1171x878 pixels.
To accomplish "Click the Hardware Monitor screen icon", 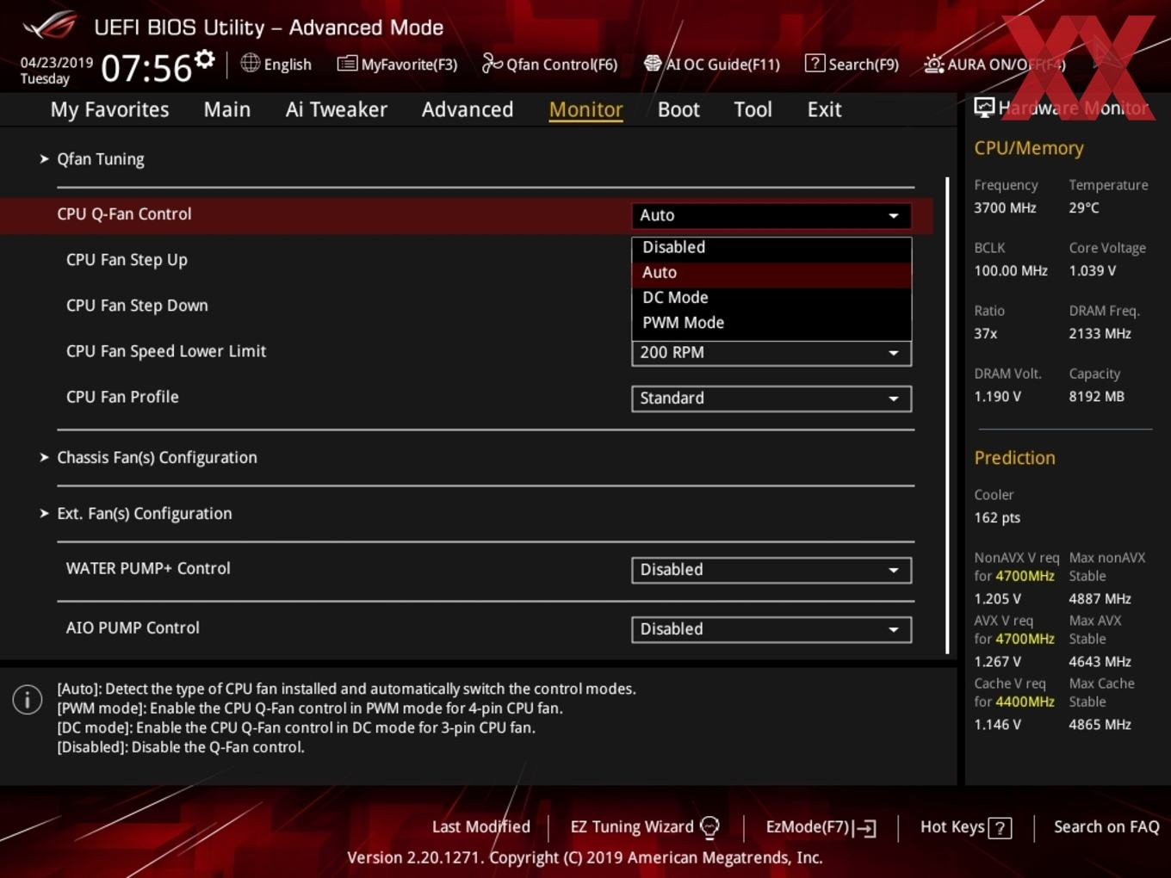I will (984, 108).
